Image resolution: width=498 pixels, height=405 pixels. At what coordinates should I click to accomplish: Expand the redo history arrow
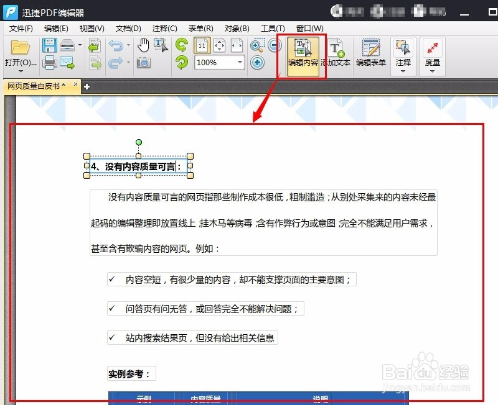128,62
